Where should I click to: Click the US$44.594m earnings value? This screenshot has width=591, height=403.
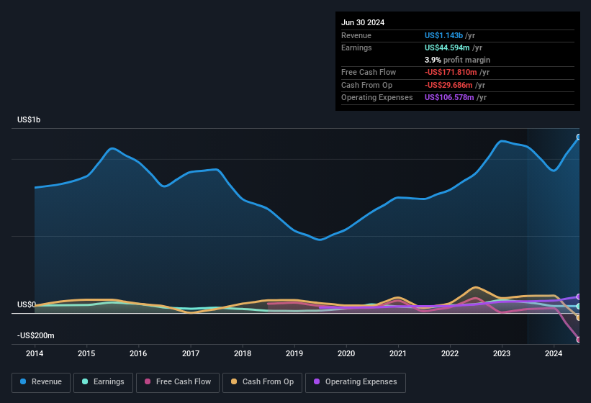(x=447, y=47)
